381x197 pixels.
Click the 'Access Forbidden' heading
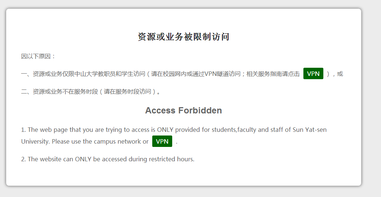[183, 110]
